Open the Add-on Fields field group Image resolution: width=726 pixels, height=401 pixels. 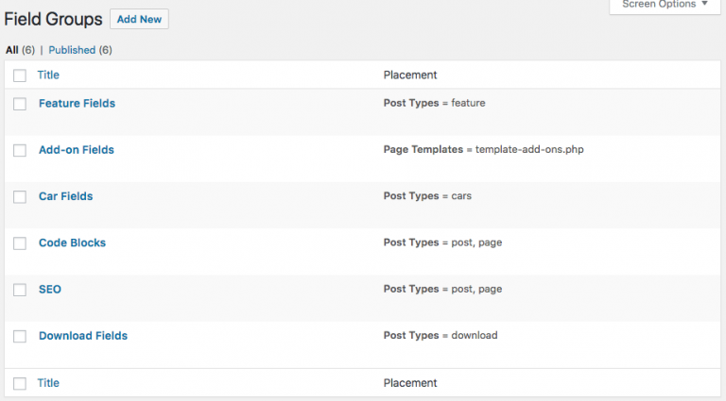click(76, 150)
